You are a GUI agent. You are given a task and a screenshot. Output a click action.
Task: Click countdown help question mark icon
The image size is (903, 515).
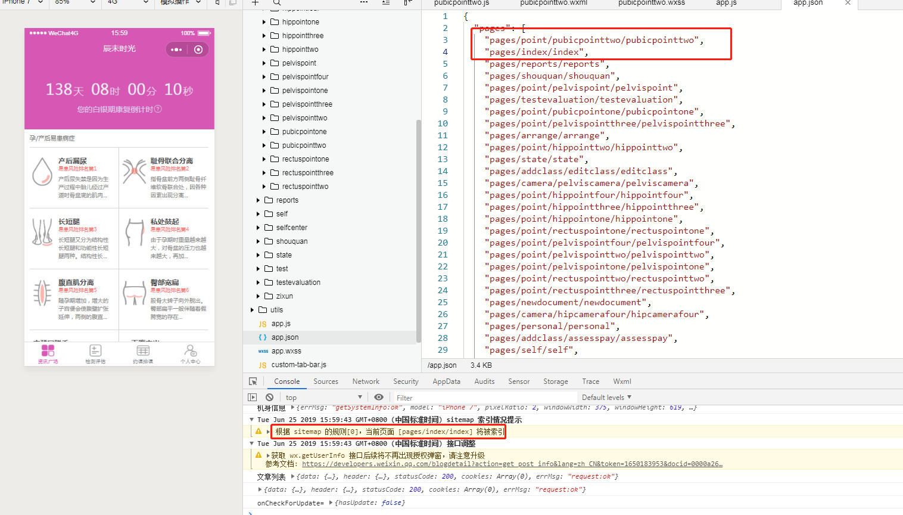point(158,109)
